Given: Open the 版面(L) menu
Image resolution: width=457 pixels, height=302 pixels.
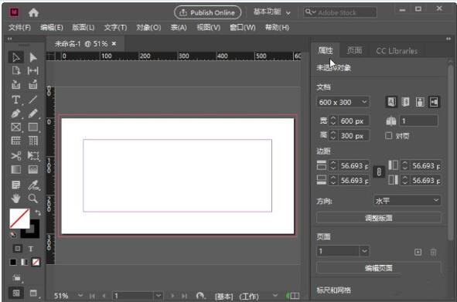Looking at the screenshot, I should 83,27.
